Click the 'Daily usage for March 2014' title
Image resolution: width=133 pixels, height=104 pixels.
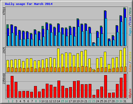coord(29,4)
